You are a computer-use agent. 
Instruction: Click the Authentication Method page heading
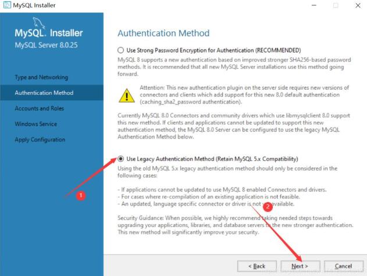(163, 33)
